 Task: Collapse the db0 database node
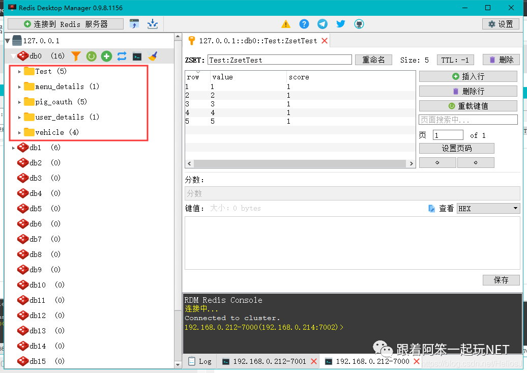point(13,56)
